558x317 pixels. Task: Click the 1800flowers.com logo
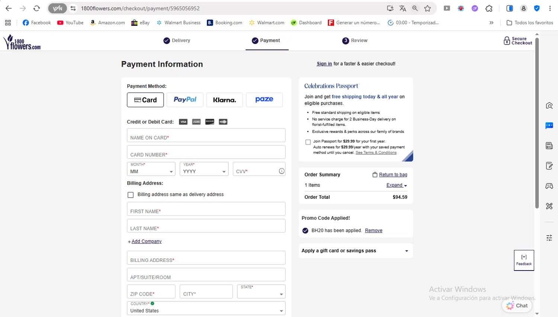(22, 42)
